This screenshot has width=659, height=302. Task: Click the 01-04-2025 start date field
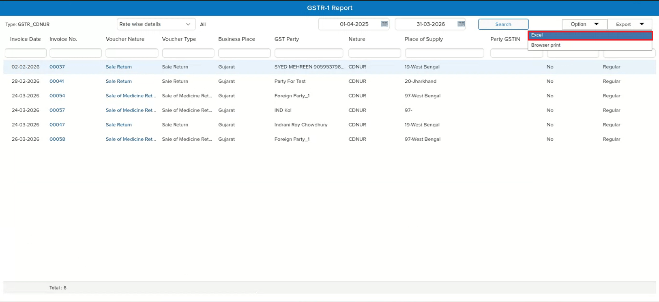350,24
